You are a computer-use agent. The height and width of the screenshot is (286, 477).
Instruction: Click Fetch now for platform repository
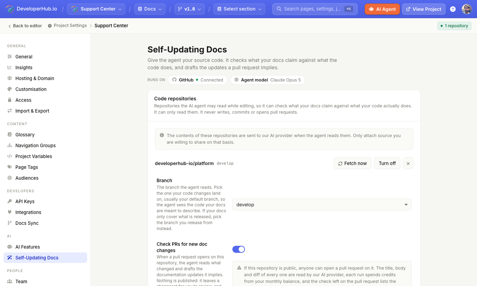353,163
